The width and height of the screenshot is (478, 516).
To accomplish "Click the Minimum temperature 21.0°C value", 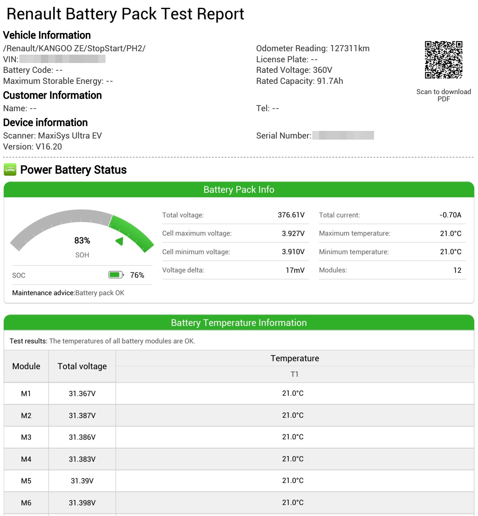I will 451,252.
